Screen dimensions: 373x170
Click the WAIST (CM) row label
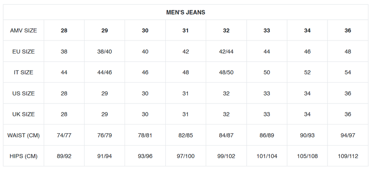[24, 135]
